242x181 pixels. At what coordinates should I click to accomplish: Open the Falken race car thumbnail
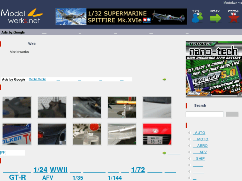pos(17,134)
